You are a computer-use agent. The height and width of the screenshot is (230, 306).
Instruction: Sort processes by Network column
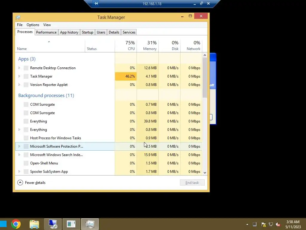pos(191,46)
